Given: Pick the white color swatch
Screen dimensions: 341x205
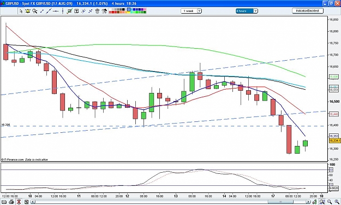Looking at the screenshot, I should pos(110,9).
